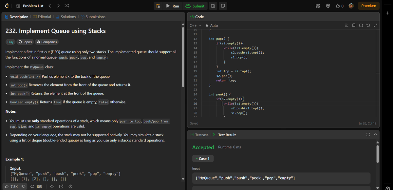Click the 'void push(int x)' code text
Viewport: 393px width, 190px height.
25,77
